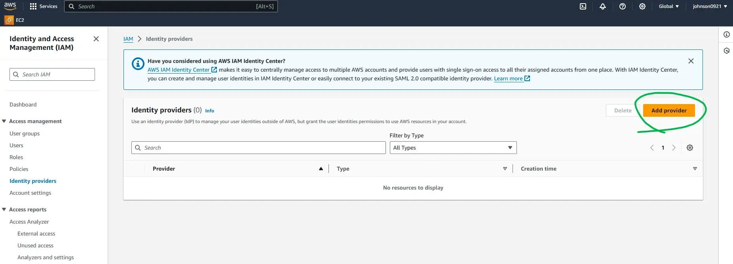The width and height of the screenshot is (733, 264).
Task: Open External access in the sidebar
Action: tap(36, 234)
